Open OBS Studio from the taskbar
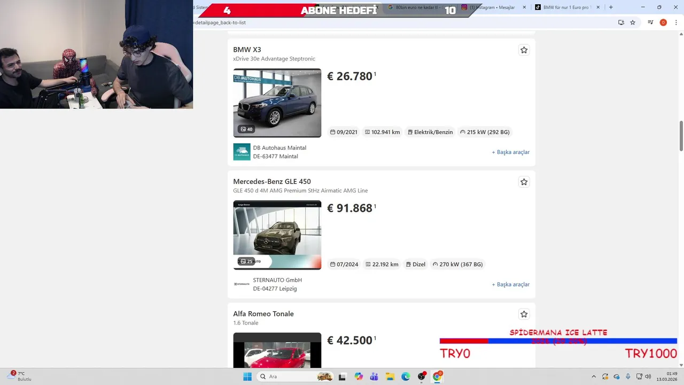 pyautogui.click(x=422, y=376)
